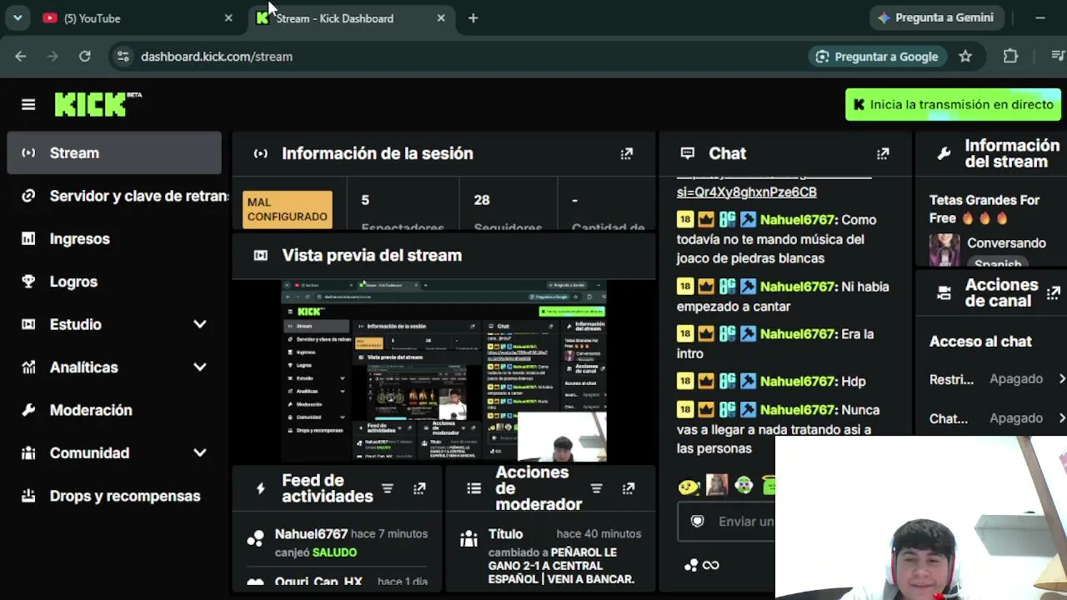This screenshot has height=600, width=1067.
Task: Open the hamburger sidebar menu
Action: [28, 104]
